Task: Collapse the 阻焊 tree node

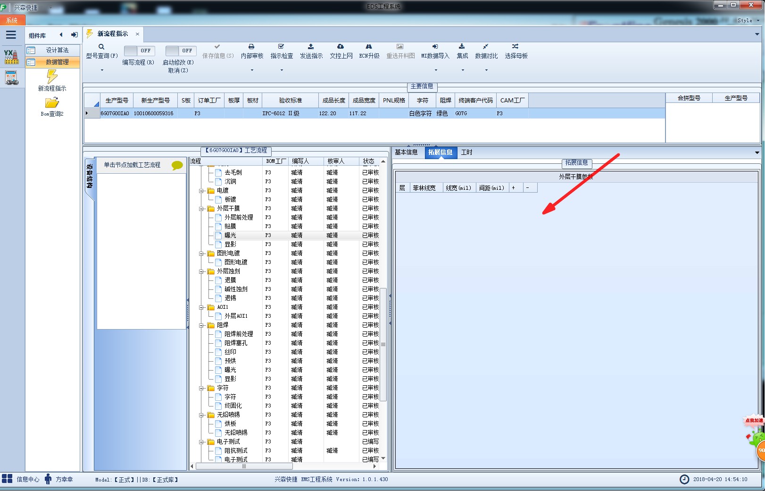Action: tap(201, 325)
